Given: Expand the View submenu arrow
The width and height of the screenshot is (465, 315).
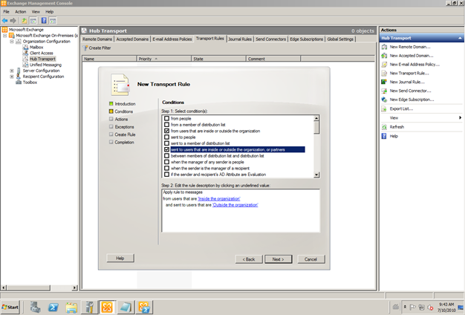Looking at the screenshot, I should (x=460, y=118).
